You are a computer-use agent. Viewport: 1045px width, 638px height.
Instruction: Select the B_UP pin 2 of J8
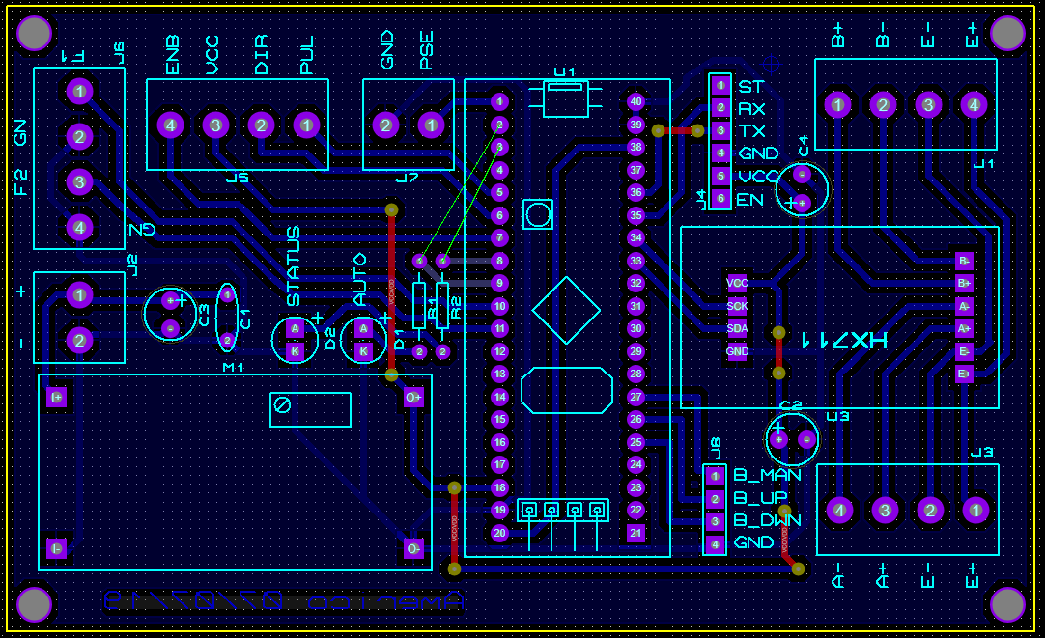715,499
